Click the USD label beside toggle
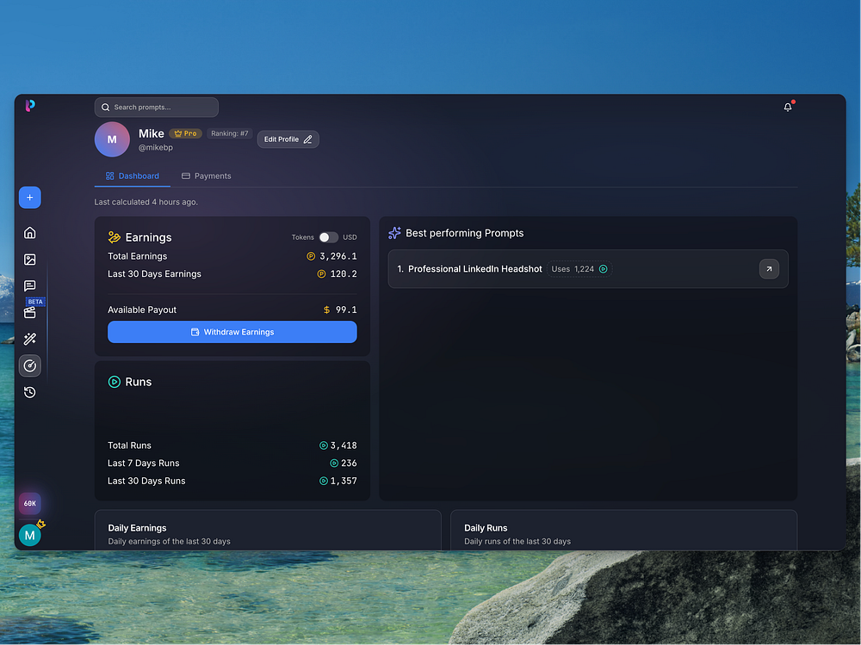This screenshot has width=861, height=645. (350, 237)
